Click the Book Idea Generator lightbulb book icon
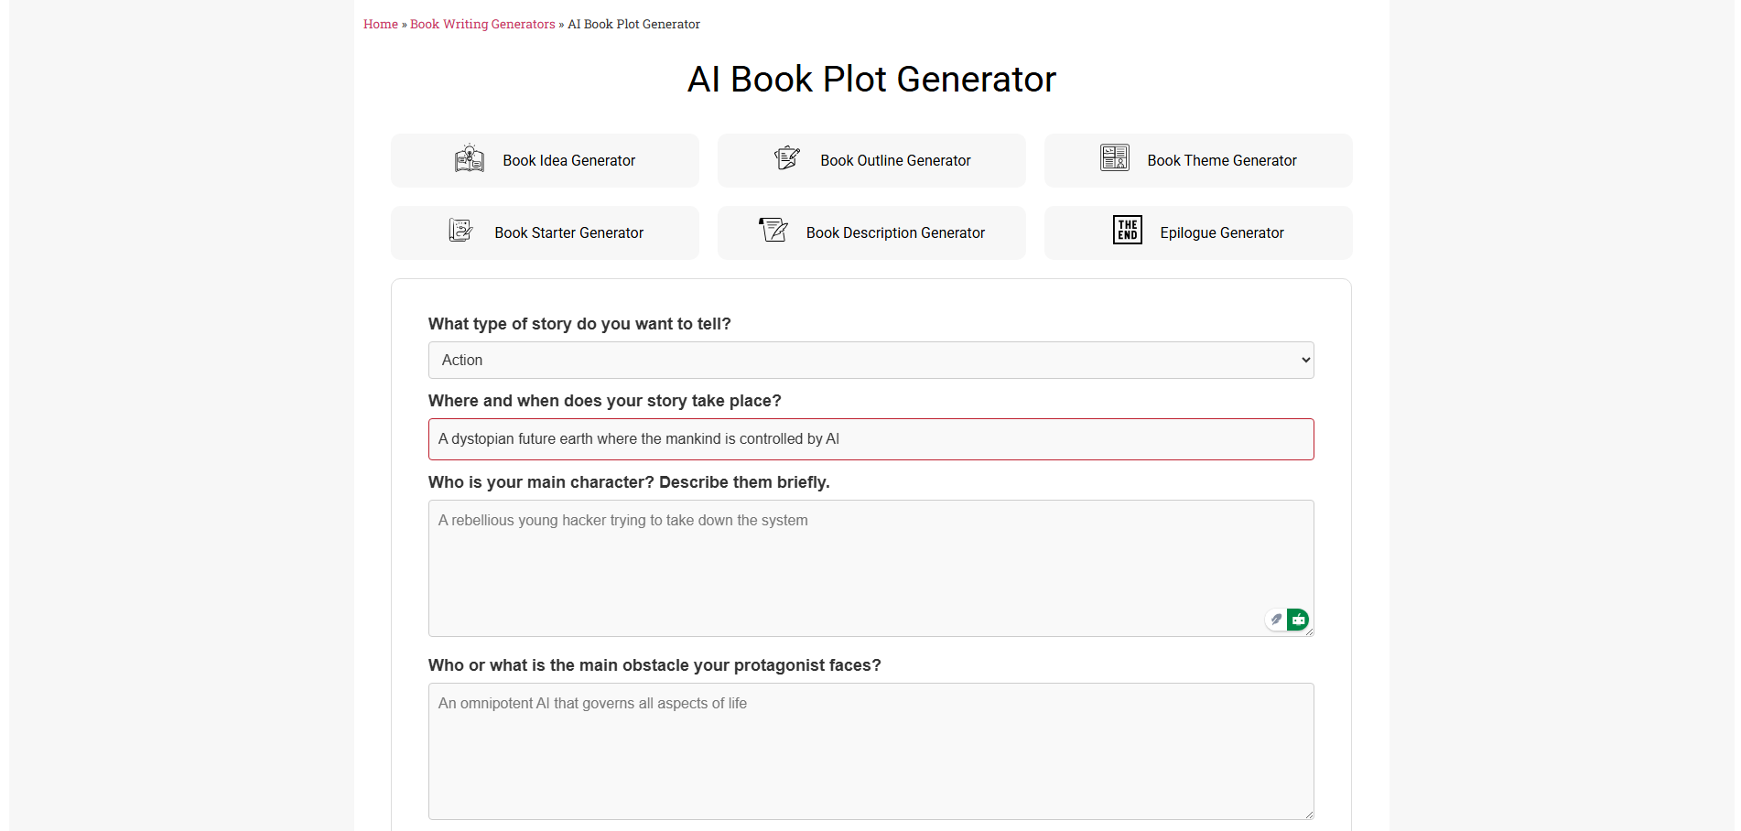 tap(469, 159)
